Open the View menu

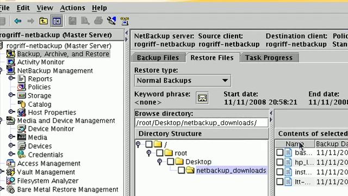45,8
